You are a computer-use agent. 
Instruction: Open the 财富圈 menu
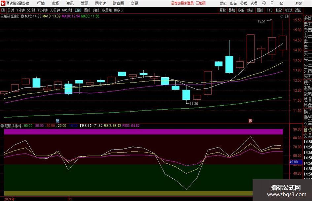coord(118,3)
